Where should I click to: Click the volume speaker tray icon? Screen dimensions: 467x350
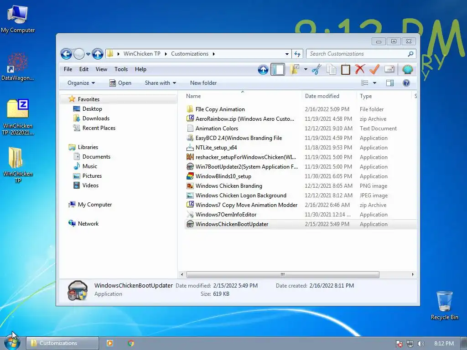420,344
